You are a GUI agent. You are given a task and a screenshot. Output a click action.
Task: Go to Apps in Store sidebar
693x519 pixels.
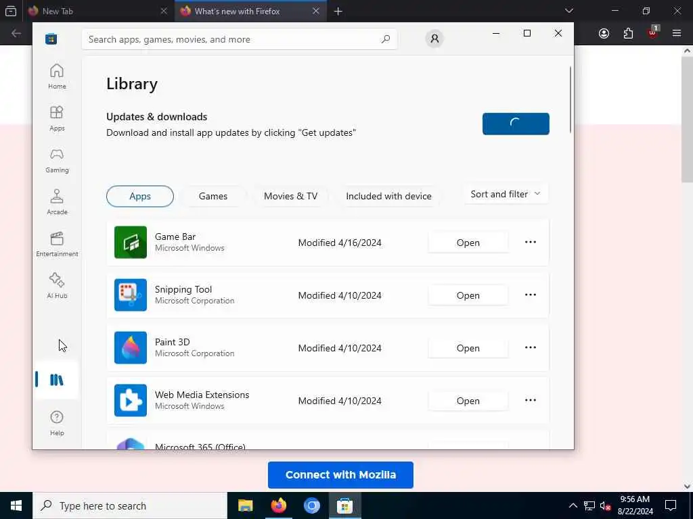[x=57, y=118]
